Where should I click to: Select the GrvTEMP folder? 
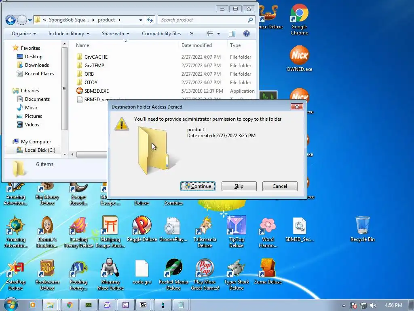(94, 65)
